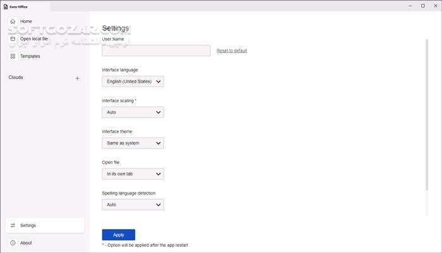The image size is (442, 253).
Task: Open the Interface language dropdown
Action: [x=133, y=81]
